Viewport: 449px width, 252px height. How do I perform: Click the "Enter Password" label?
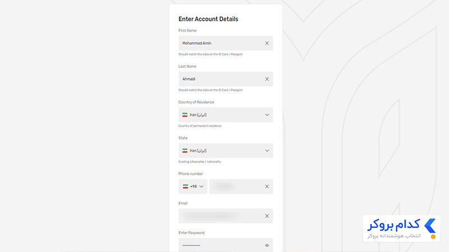[191, 233]
